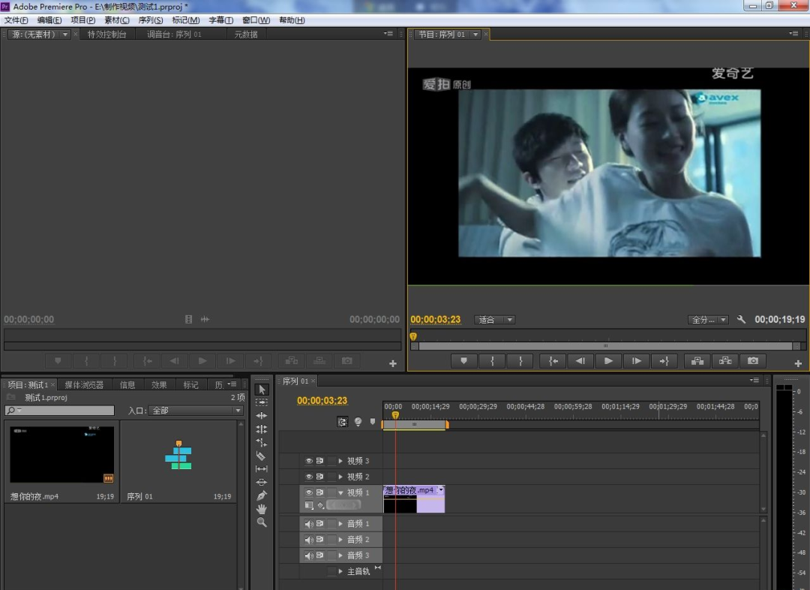The height and width of the screenshot is (590, 810).
Task: Toggle sync lock on 视频 3
Action: [319, 461]
